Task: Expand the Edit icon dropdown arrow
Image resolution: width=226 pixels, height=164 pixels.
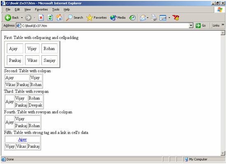Action: pos(169,18)
